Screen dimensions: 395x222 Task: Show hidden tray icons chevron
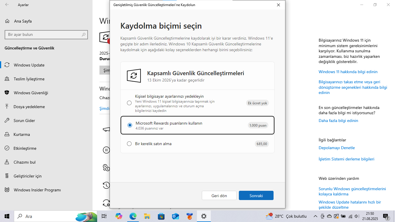tap(315, 216)
